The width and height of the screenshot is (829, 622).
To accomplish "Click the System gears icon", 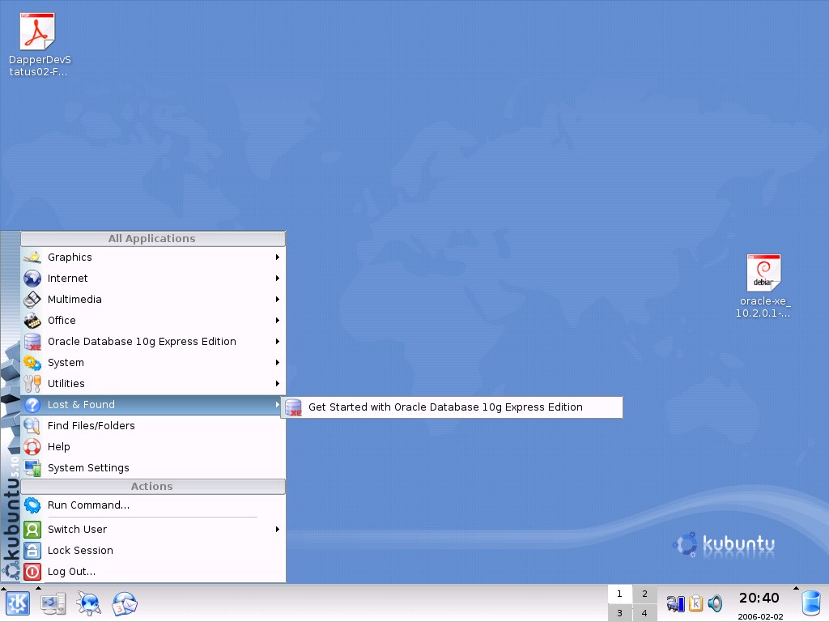I will 32,363.
